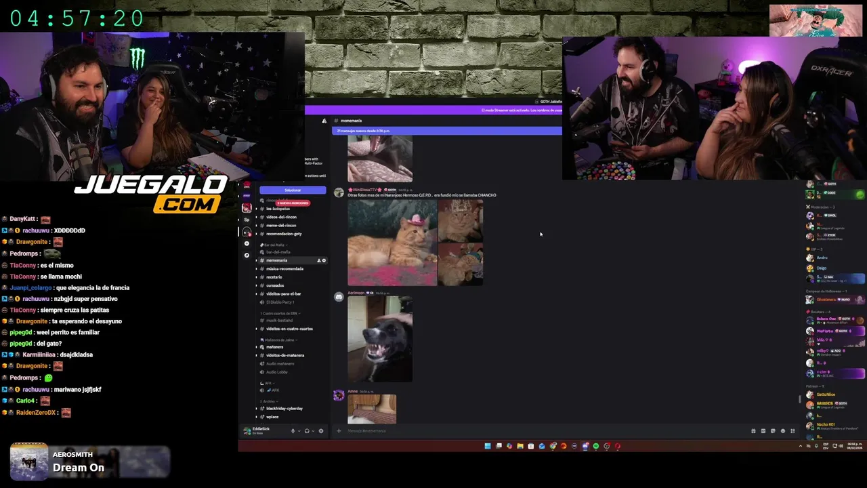This screenshot has height=488, width=867.
Task: Open the Add a Server plus icon
Action: click(x=247, y=243)
